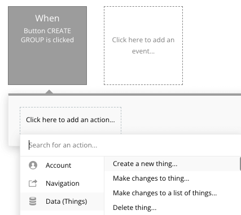Focus the Search for an action field
This screenshot has height=215, width=241.
(130, 145)
